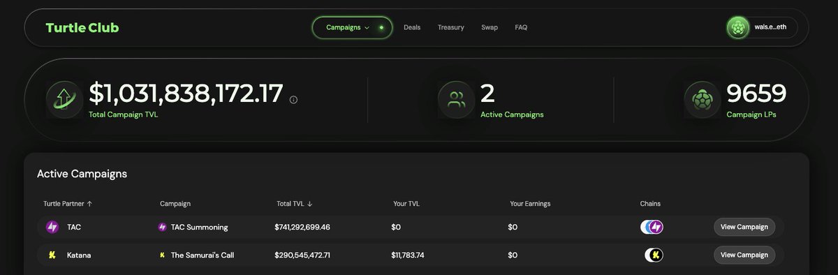The image size is (838, 275).
Task: Click TAC total TVL $741,292,699.46
Action: tap(302, 227)
